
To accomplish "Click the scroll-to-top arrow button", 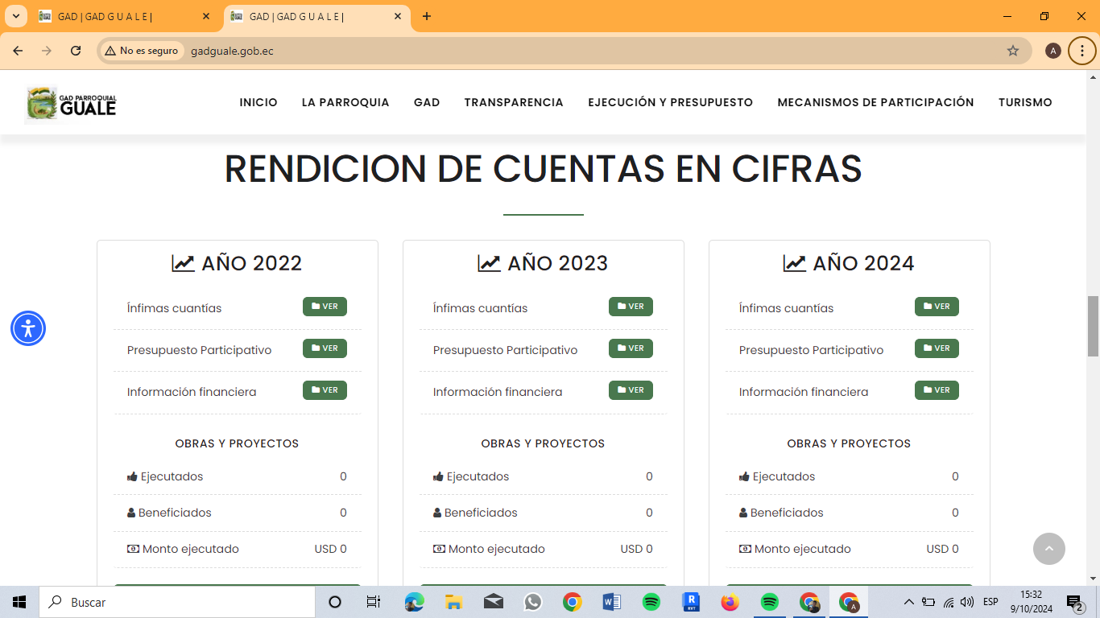I will tap(1048, 549).
